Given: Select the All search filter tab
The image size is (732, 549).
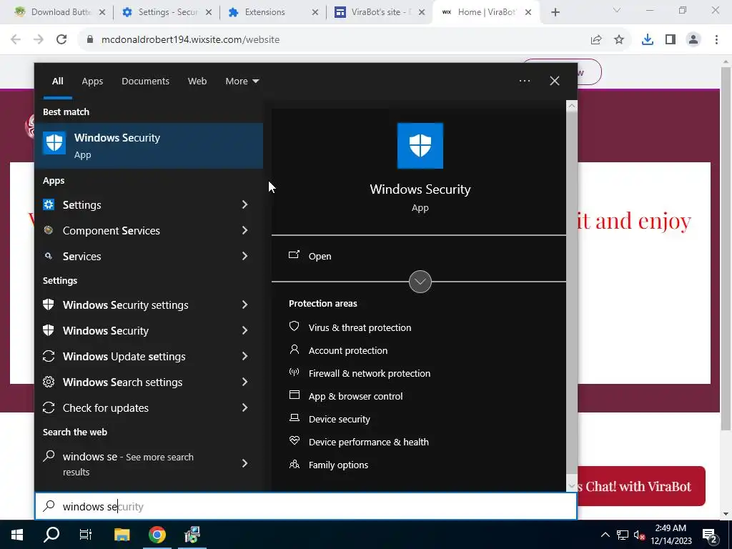Looking at the screenshot, I should click(x=57, y=81).
